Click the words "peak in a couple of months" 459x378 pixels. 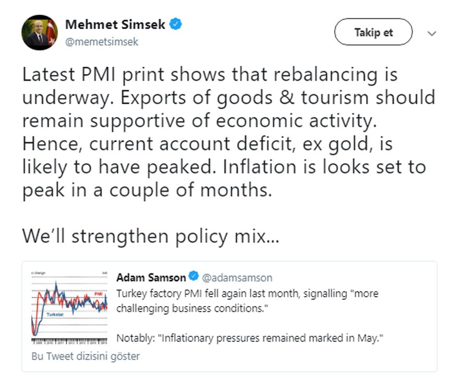click(147, 190)
